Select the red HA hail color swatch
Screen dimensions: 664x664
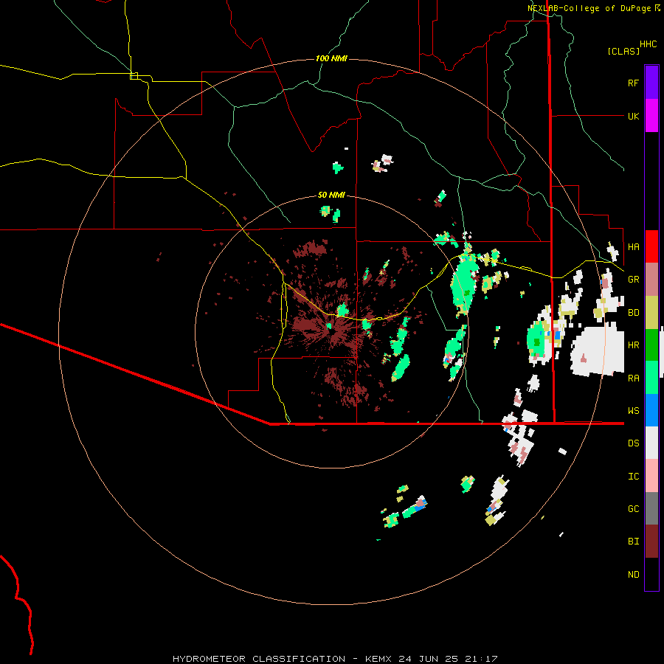tap(651, 246)
